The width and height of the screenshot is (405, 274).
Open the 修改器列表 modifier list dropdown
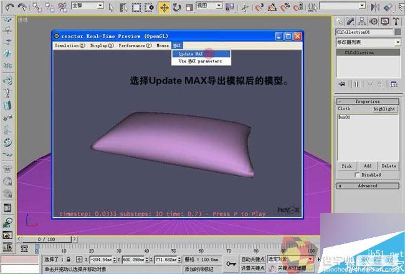pos(368,42)
